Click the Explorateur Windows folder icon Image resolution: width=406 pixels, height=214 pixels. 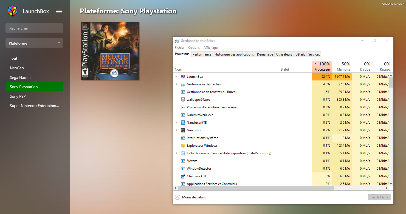tap(183, 146)
